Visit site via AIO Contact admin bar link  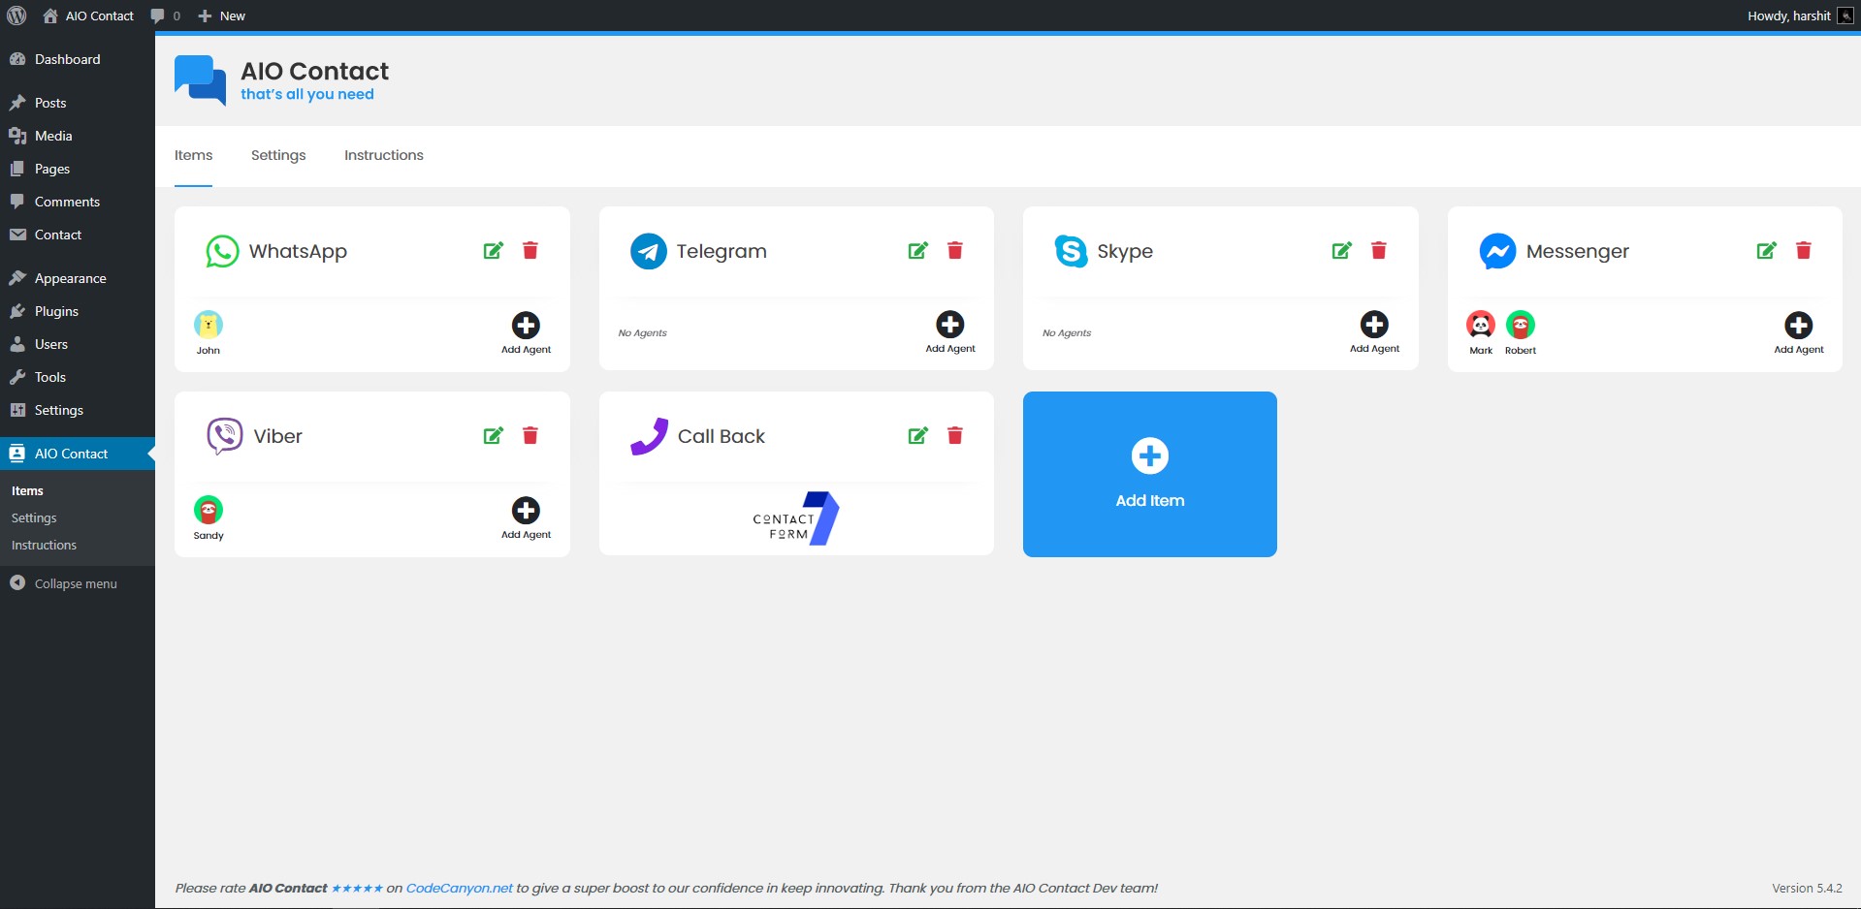click(88, 16)
